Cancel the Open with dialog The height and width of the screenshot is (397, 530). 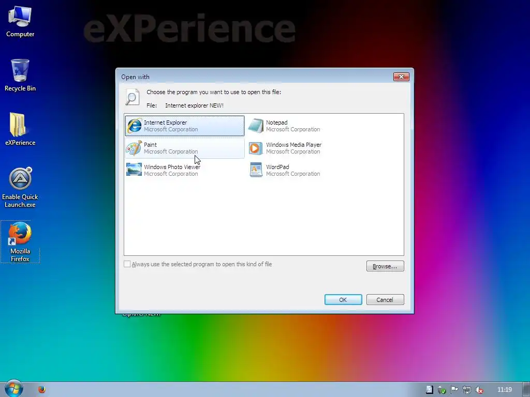(x=385, y=299)
